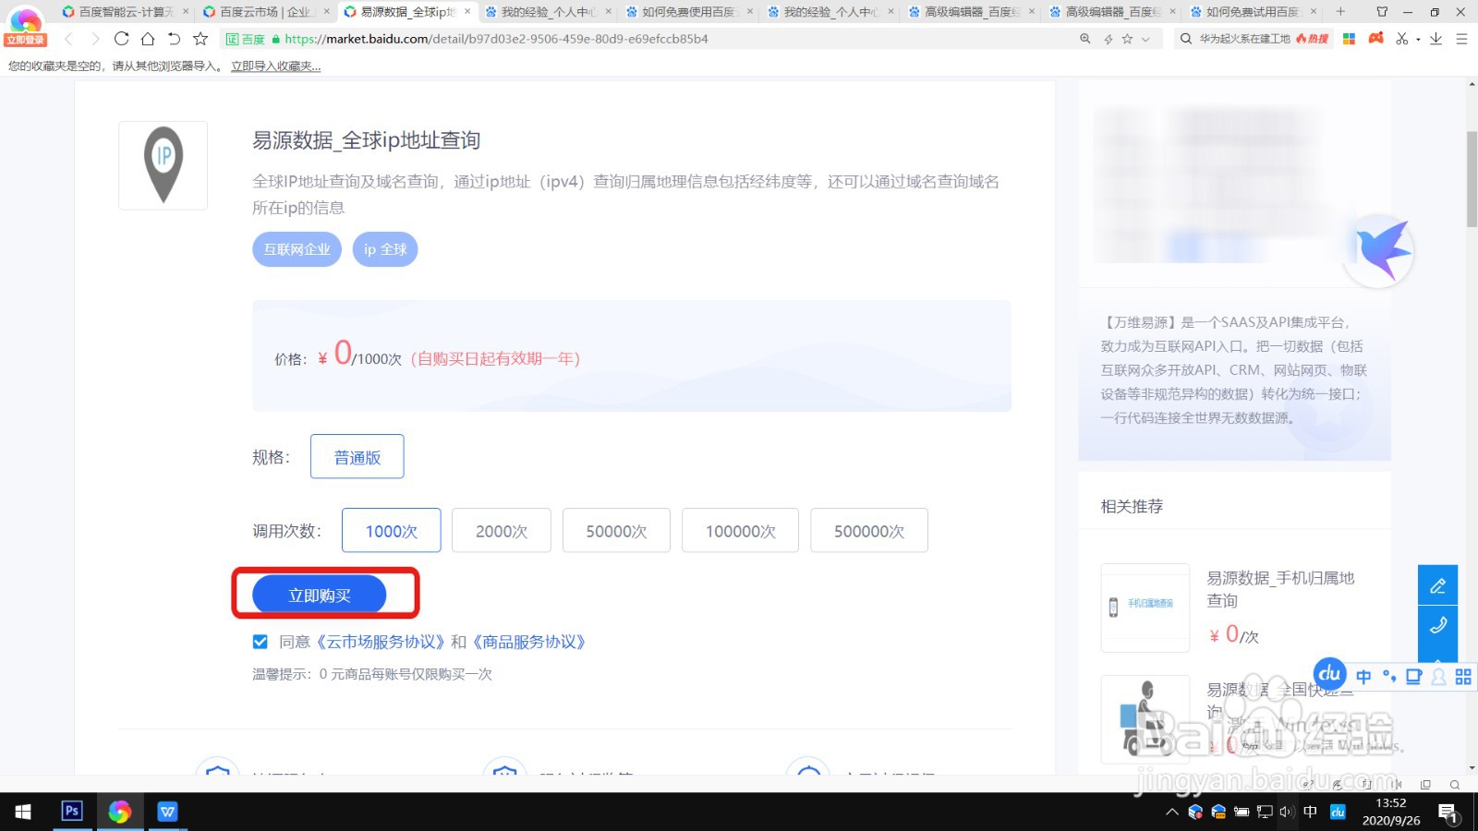This screenshot has height=831, width=1478.
Task: Open Photoshop from the taskbar
Action: (x=72, y=812)
